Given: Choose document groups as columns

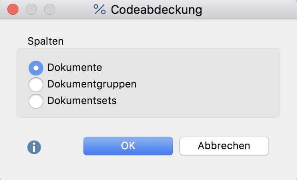Looking at the screenshot, I should pyautogui.click(x=36, y=85).
